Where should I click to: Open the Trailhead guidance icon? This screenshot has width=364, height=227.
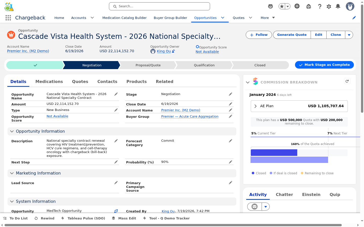pos(309,6)
